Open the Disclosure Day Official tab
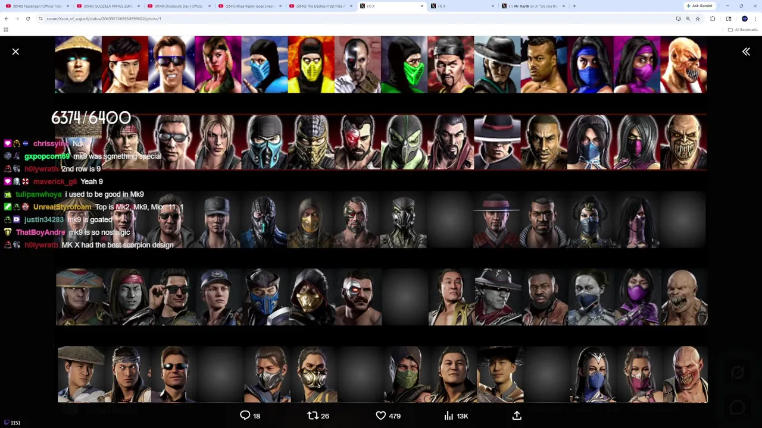 (177, 6)
